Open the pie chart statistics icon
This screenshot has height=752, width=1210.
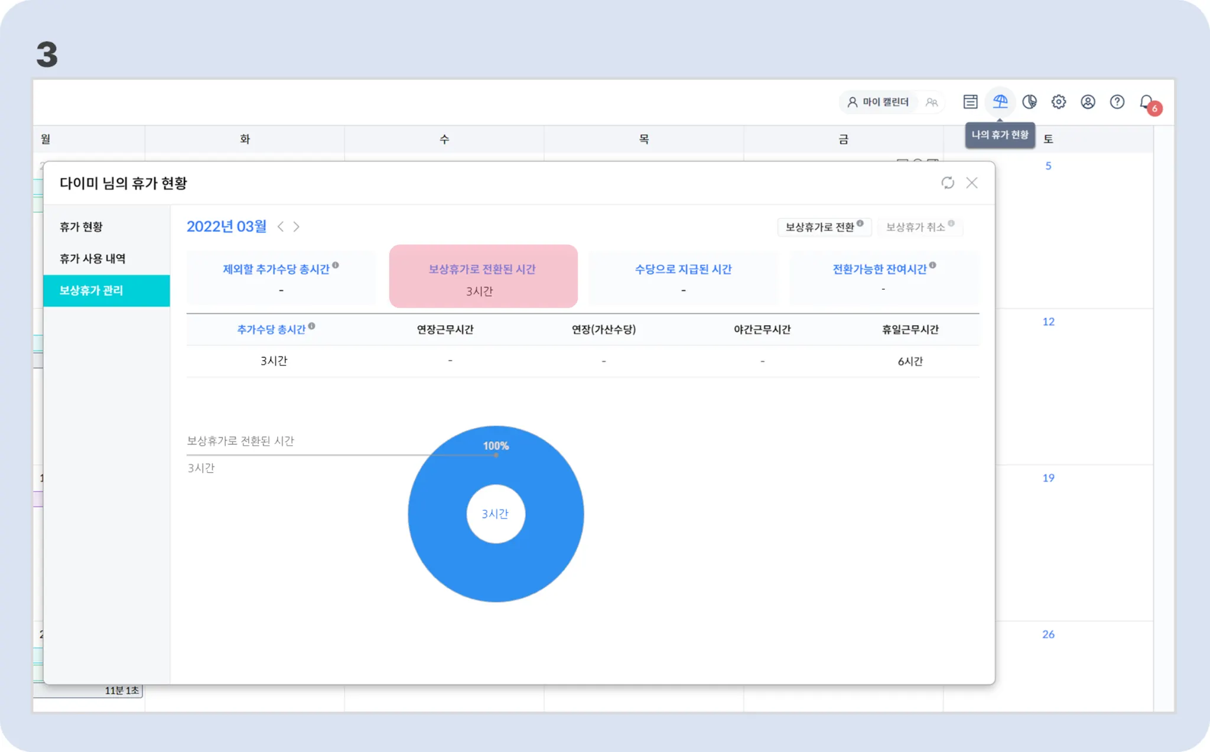tap(1029, 102)
